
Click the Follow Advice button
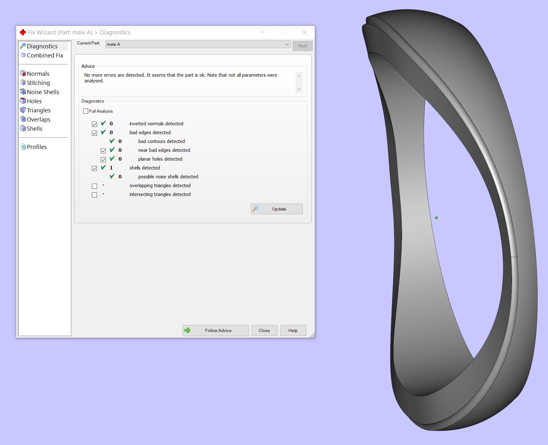(216, 330)
